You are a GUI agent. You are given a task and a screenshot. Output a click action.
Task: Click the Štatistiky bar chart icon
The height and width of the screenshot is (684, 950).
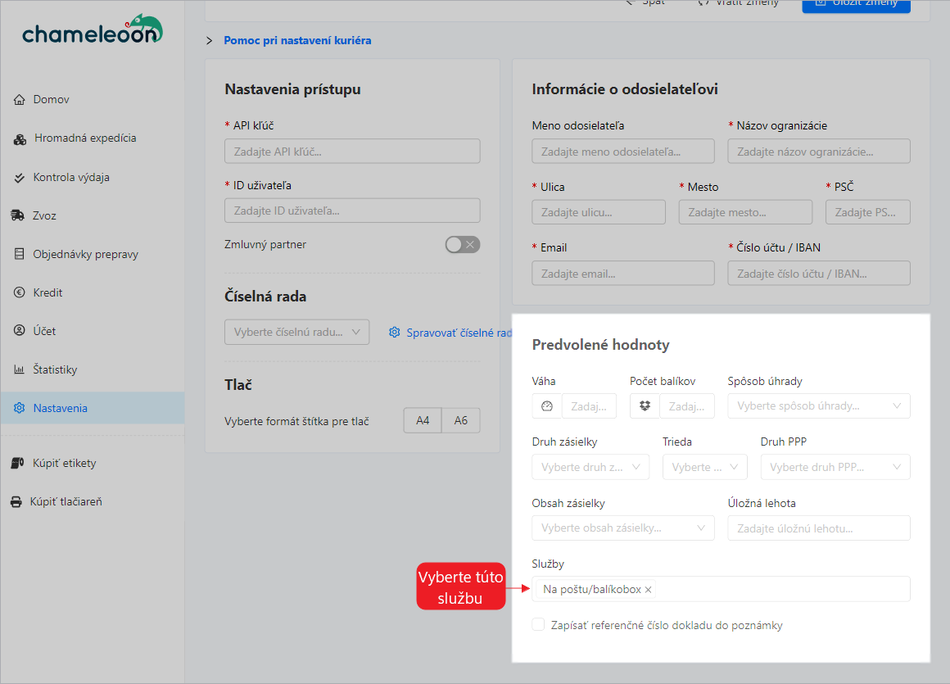pyautogui.click(x=20, y=369)
